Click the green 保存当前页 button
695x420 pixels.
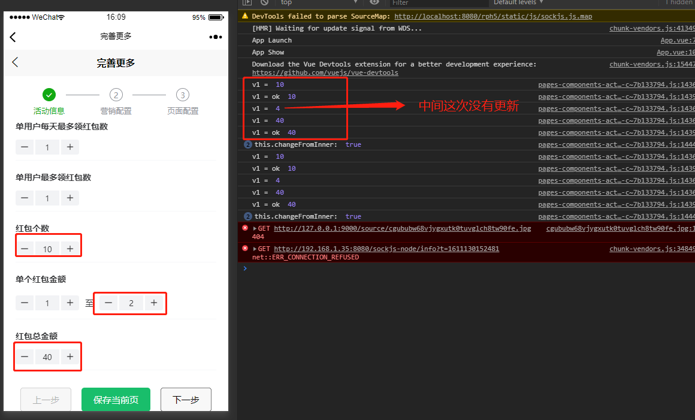coord(116,400)
